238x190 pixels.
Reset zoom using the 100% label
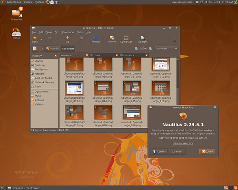pyautogui.click(x=143, y=48)
